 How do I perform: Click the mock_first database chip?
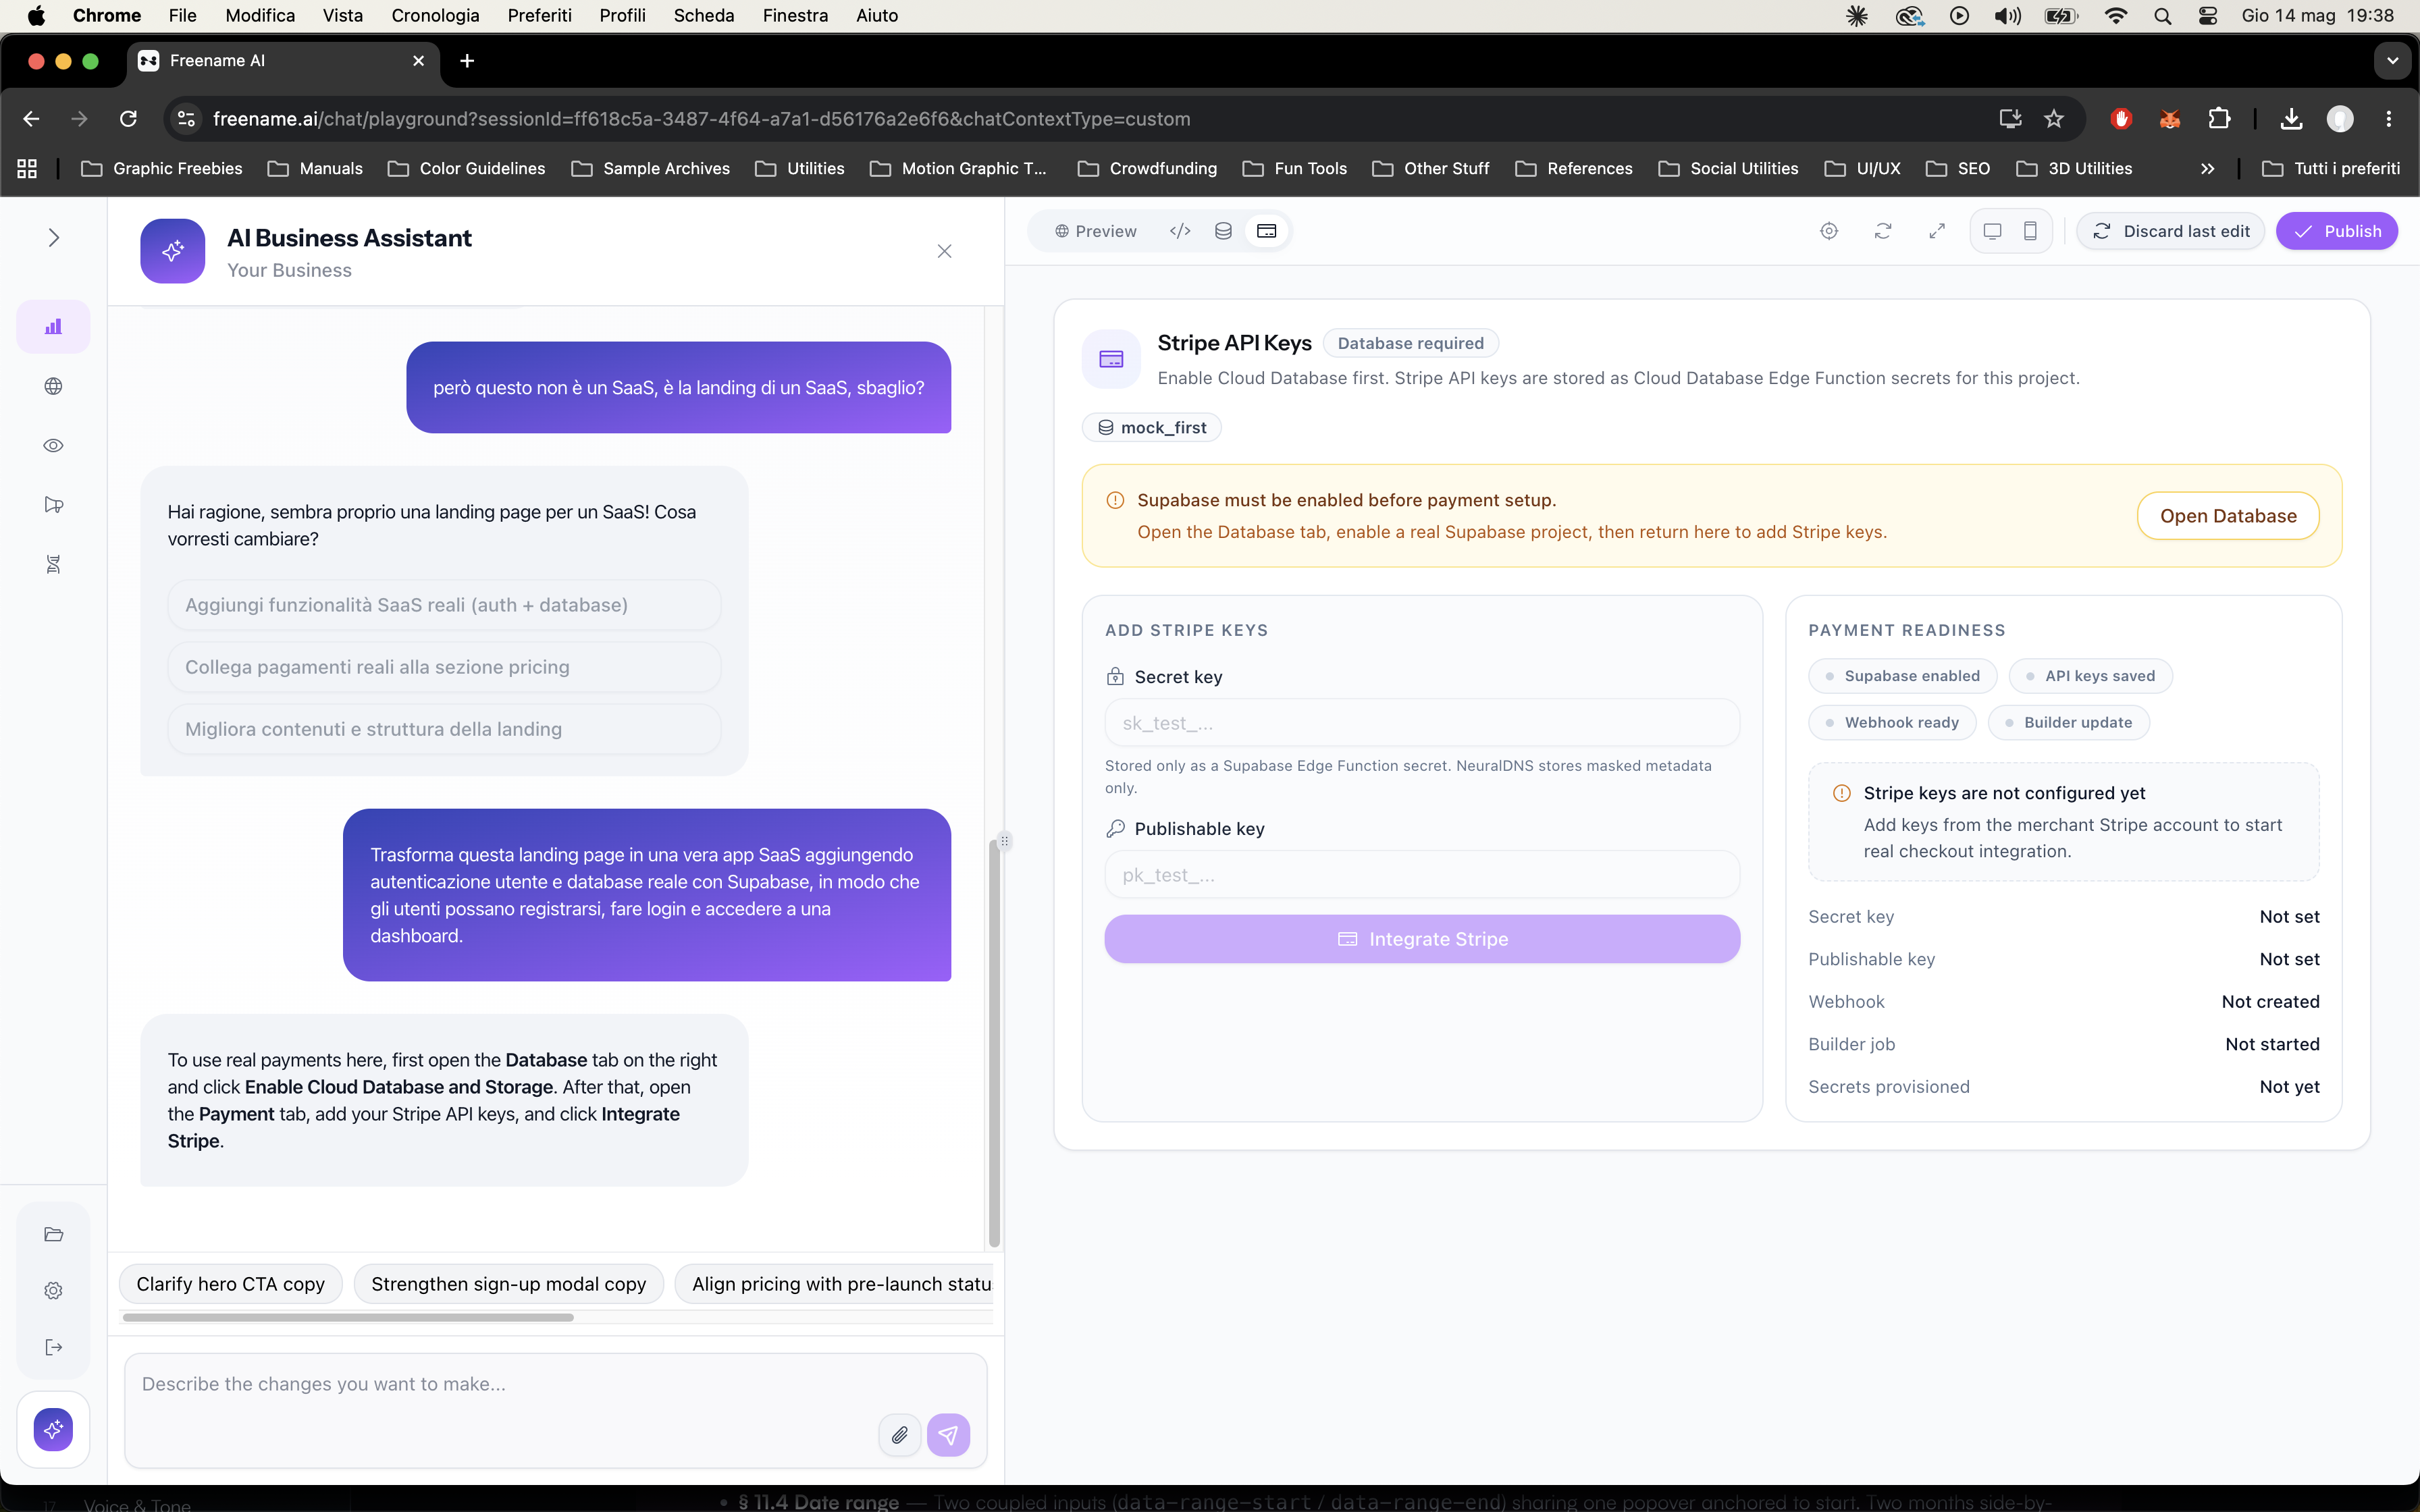point(1152,427)
